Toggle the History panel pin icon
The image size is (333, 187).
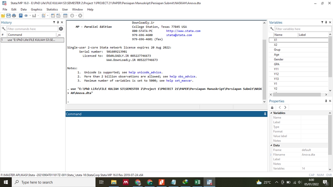[58, 22]
